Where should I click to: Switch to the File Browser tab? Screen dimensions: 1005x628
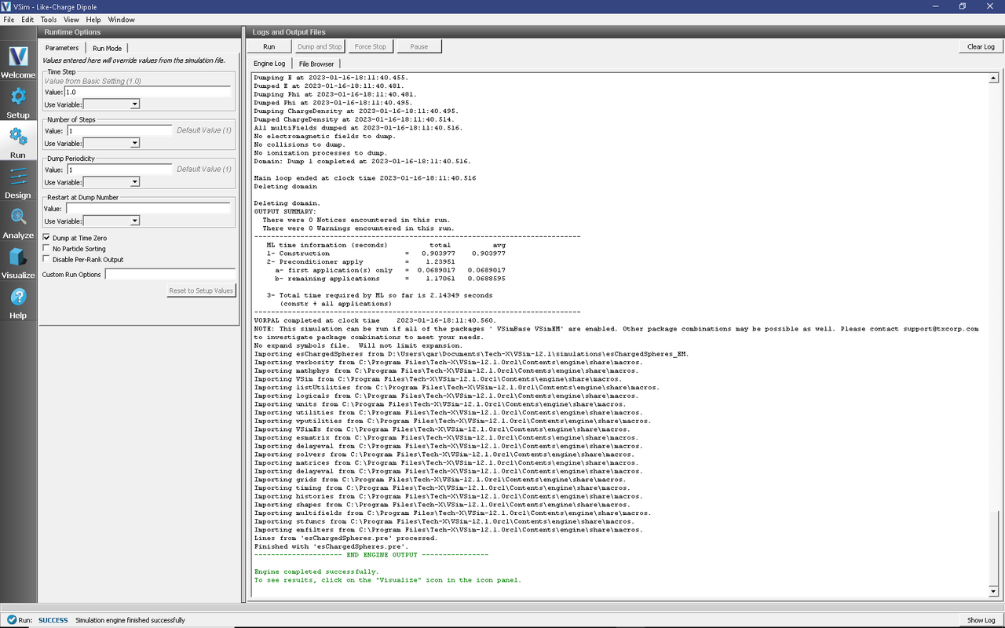point(316,64)
